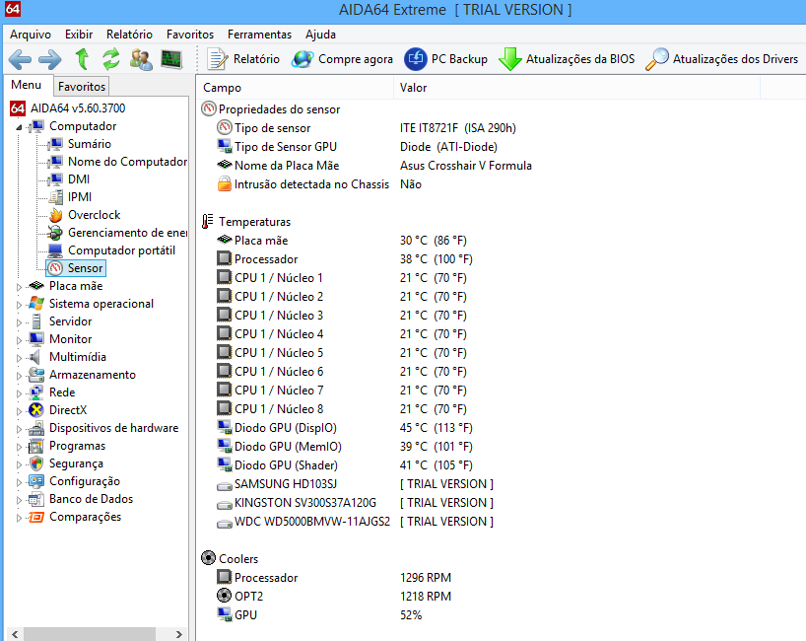Image resolution: width=806 pixels, height=641 pixels.
Task: Click the driver updates magnifier icon
Action: (657, 59)
